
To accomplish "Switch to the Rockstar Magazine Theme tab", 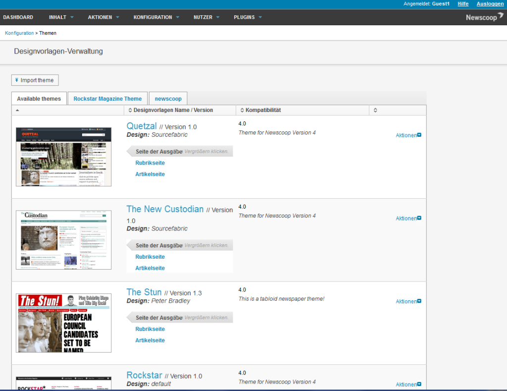I will (x=107, y=98).
